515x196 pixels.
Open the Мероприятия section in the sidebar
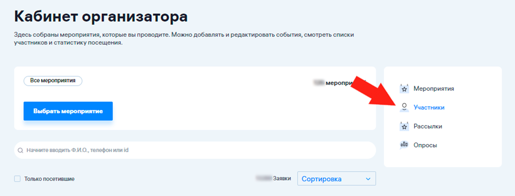coord(433,89)
